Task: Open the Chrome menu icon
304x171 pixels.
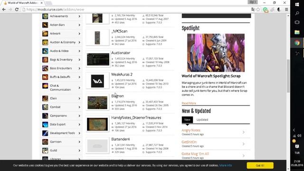Action: (x=286, y=9)
